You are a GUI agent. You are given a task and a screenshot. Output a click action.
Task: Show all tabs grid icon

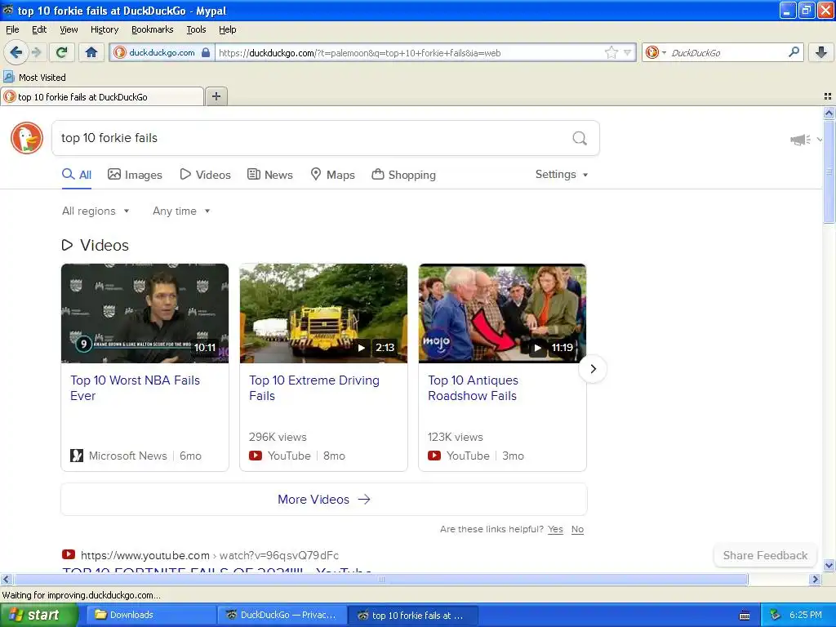tap(828, 96)
